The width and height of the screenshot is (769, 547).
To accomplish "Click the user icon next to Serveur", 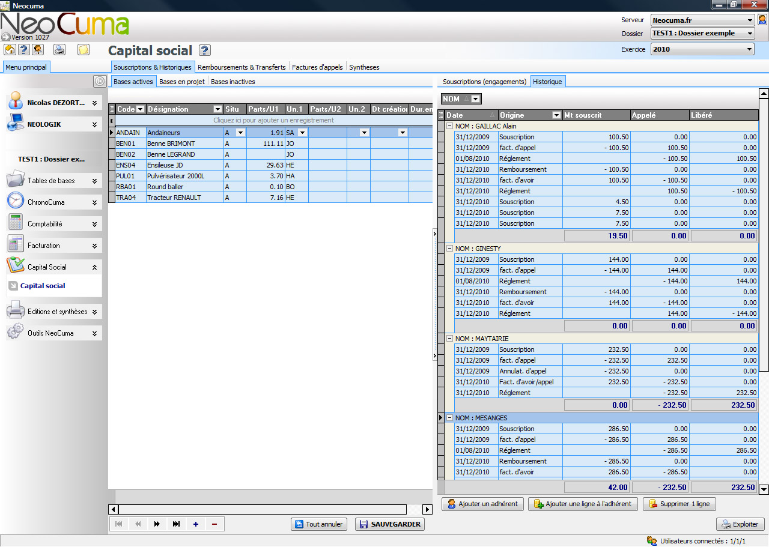I will coord(762,20).
